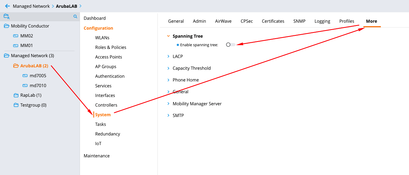Click the md7005 controller icon
The height and width of the screenshot is (175, 409).
click(25, 76)
